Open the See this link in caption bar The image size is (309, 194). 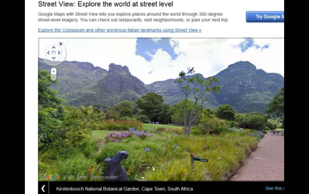click(275, 188)
